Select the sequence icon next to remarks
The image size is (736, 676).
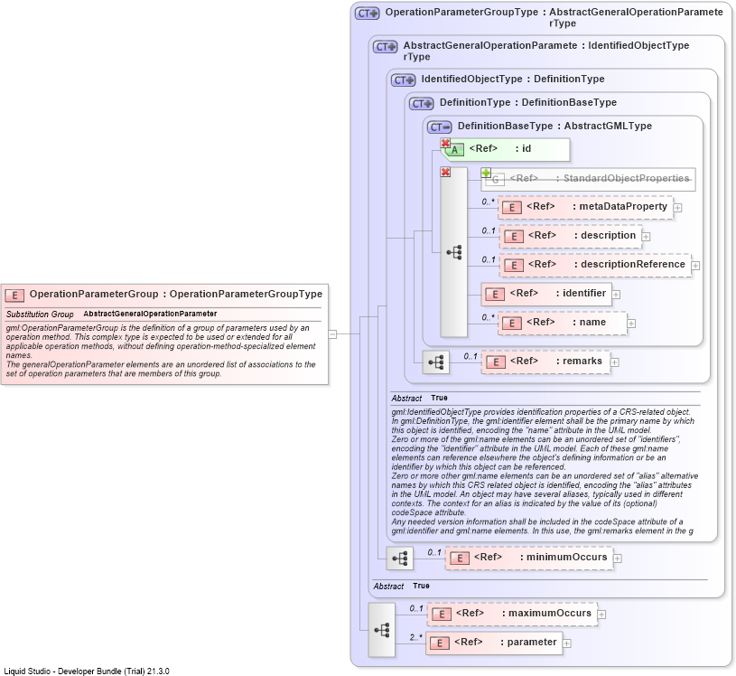(436, 362)
